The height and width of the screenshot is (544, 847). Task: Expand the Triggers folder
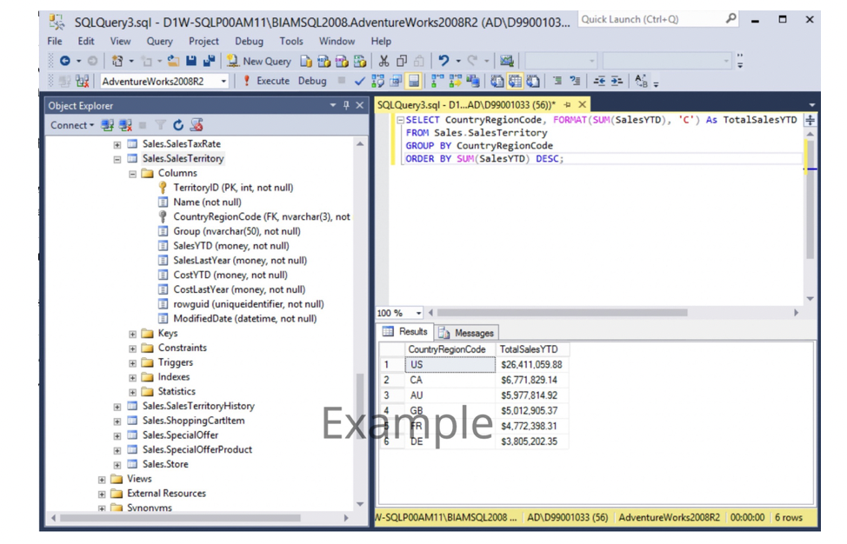[132, 363]
